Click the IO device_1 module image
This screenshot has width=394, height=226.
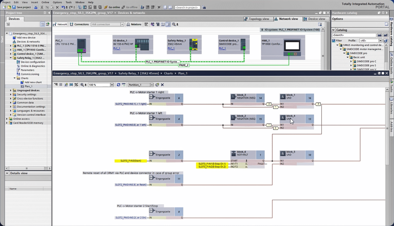(142, 45)
